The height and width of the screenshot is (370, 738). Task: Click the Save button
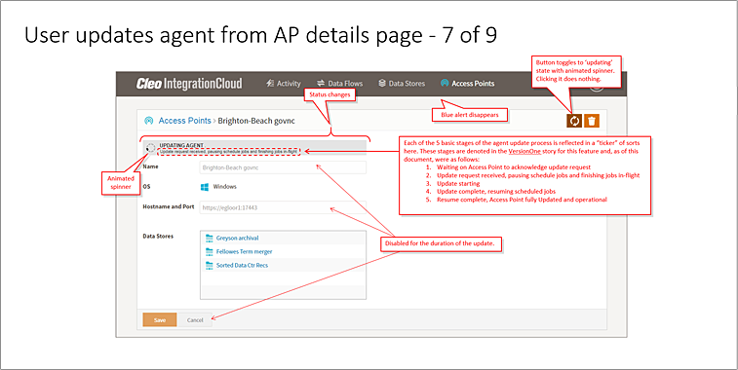pyautogui.click(x=160, y=319)
